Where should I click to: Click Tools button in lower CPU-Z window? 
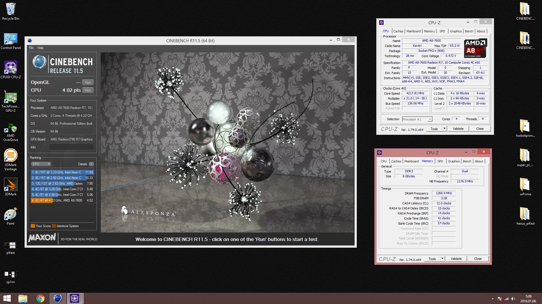432,259
